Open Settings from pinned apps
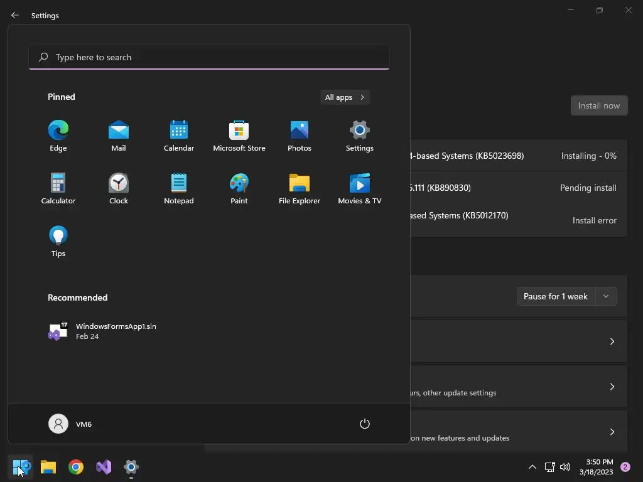Screen dimensions: 643x482 pos(360,136)
